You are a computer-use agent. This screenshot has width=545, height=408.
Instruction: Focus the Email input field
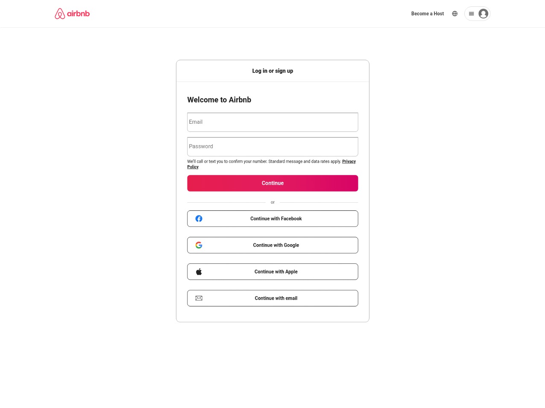coord(272,122)
